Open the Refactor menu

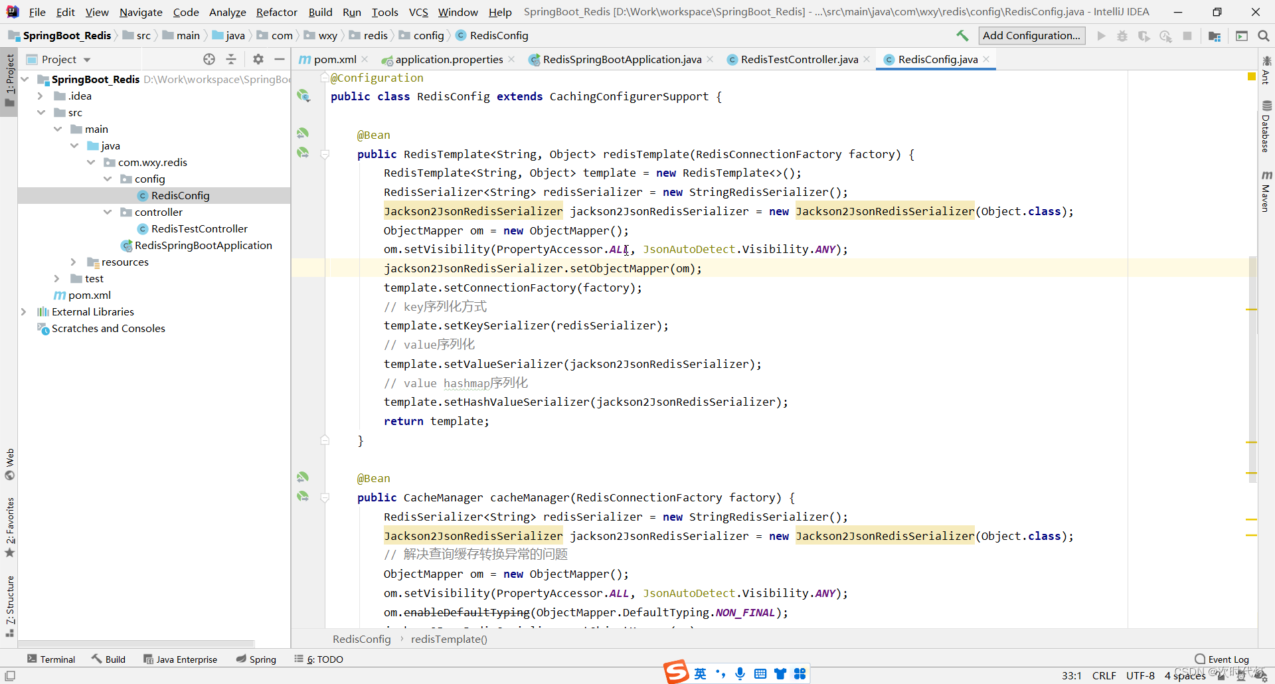[x=276, y=12]
